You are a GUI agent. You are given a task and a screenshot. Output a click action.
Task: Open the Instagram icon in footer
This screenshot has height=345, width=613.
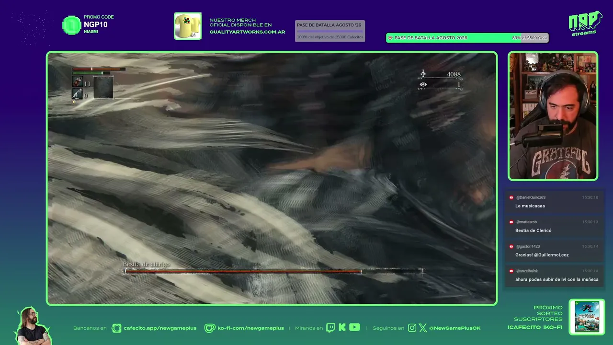pos(412,328)
